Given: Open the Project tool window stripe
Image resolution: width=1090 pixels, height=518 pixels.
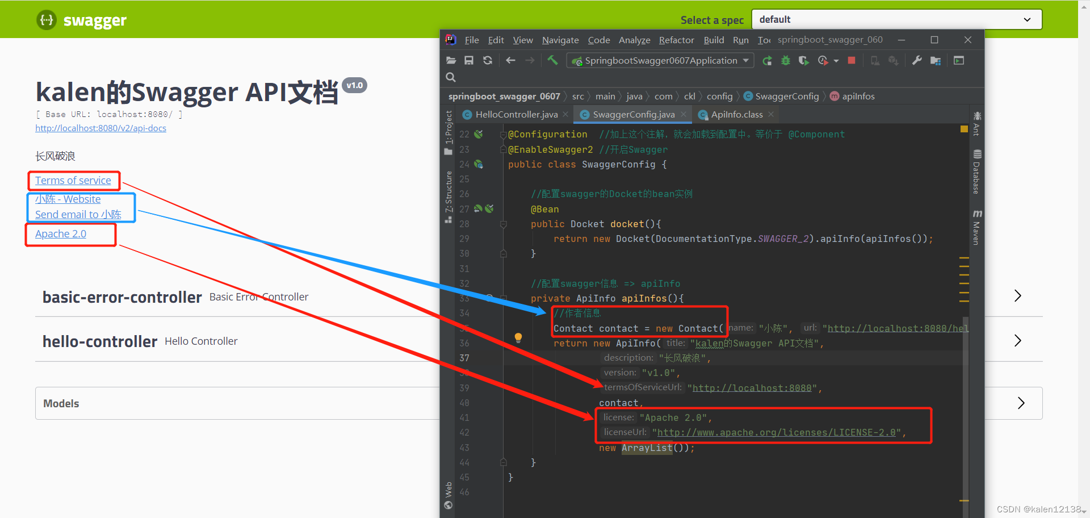Looking at the screenshot, I should pos(448,132).
